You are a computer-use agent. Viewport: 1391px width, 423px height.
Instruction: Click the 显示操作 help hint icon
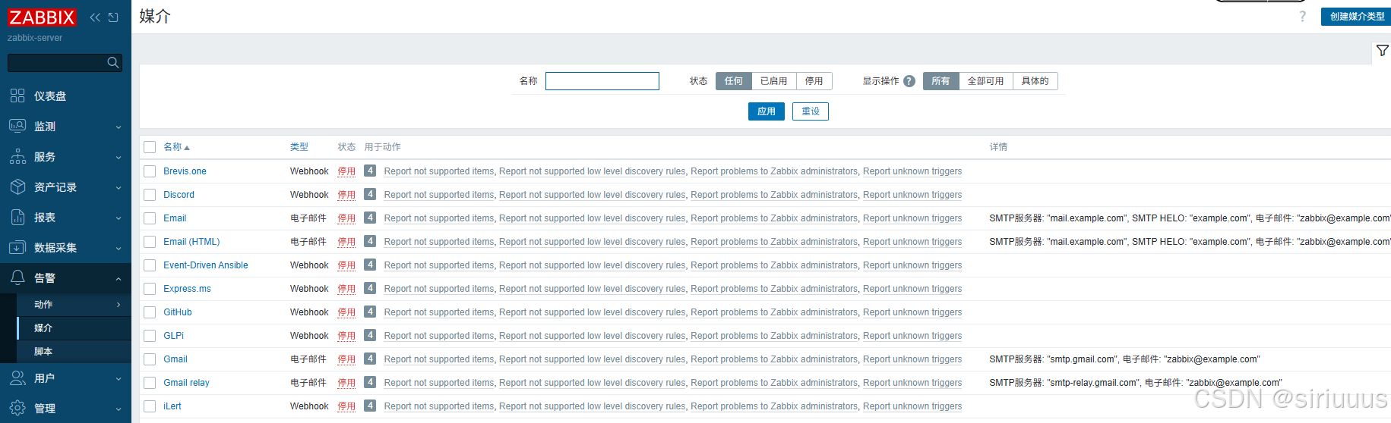click(x=909, y=81)
